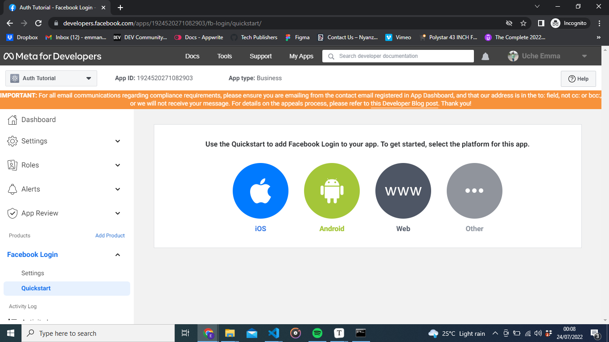Click the Facebook Login sidebar heading

pyautogui.click(x=33, y=255)
